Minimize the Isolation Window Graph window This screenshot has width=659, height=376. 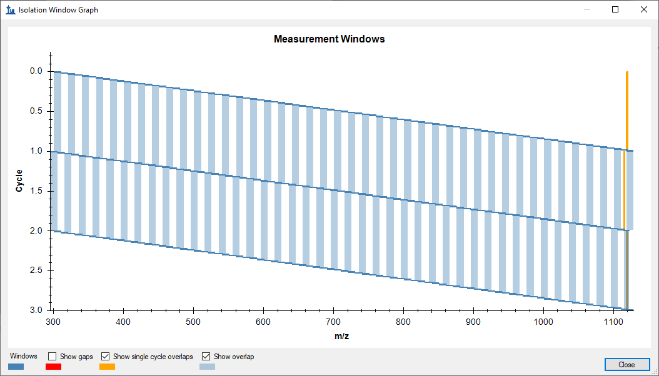pyautogui.click(x=586, y=10)
